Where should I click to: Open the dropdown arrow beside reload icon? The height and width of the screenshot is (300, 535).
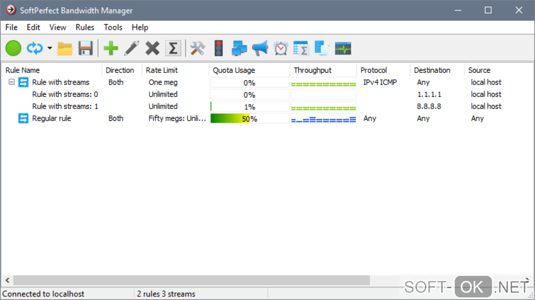pos(50,48)
